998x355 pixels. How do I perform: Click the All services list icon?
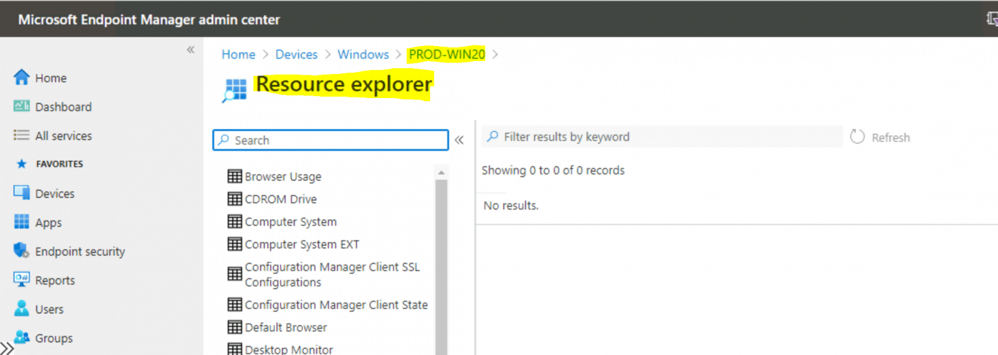(21, 135)
